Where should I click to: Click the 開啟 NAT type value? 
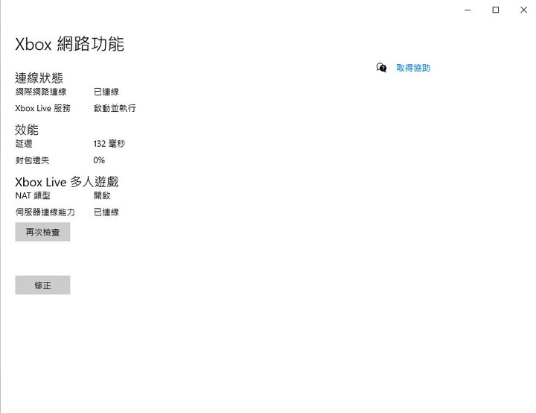click(x=102, y=195)
